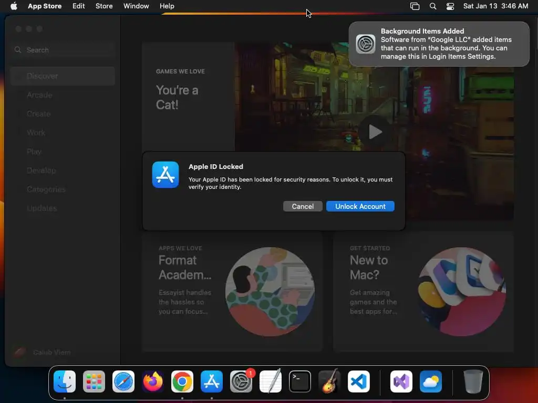Screen dimensions: 538x403
Task: Open New to Mac? story card
Action: [423, 291]
